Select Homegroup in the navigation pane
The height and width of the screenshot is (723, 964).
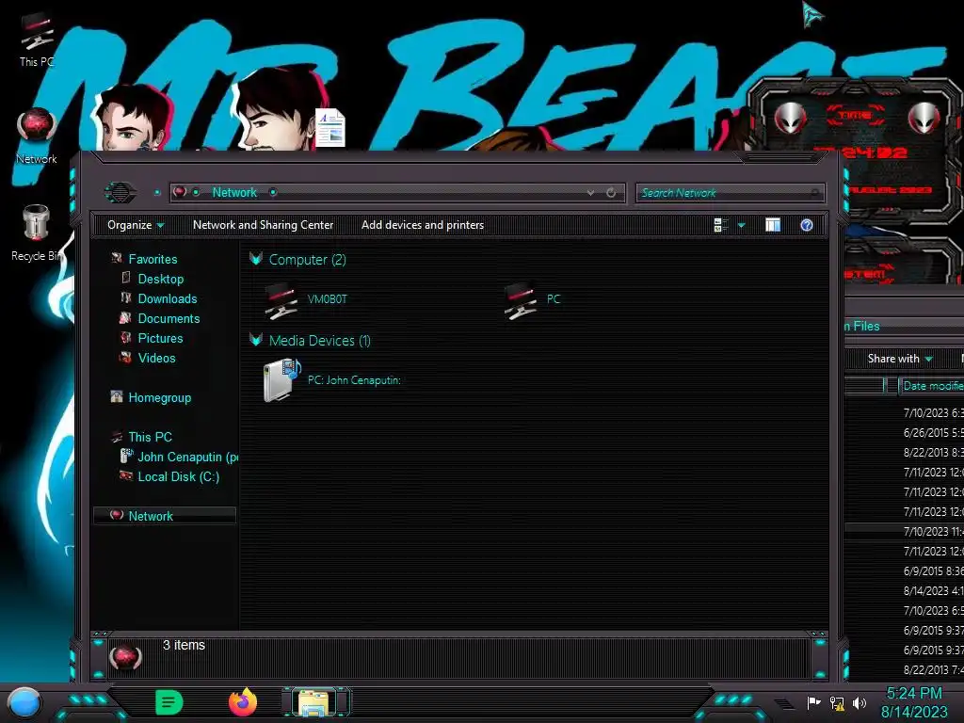[159, 398]
